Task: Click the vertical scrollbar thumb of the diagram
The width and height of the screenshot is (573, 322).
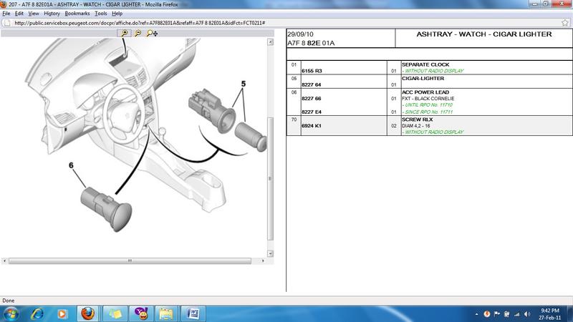Action: tap(271, 178)
